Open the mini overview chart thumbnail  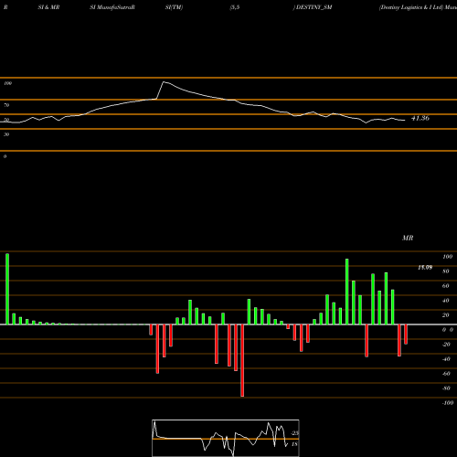coord(226,438)
